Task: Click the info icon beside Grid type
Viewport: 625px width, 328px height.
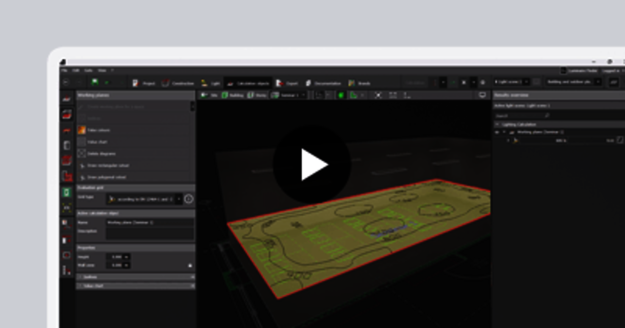Action: (188, 199)
